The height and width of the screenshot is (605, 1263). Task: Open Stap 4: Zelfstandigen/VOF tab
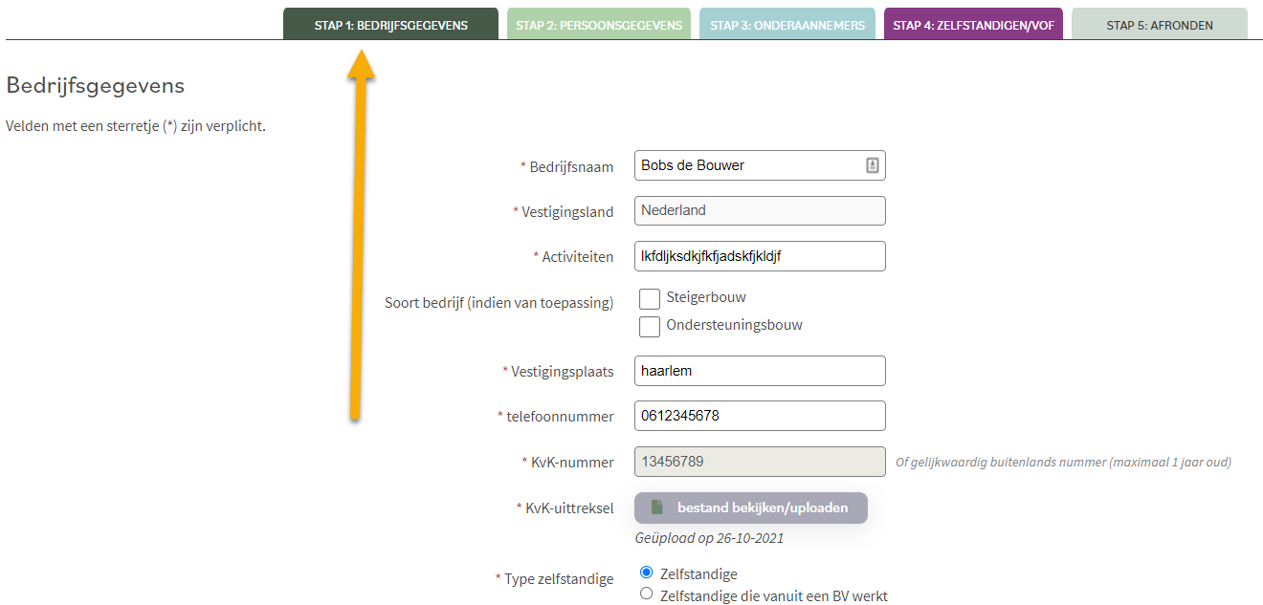tap(973, 25)
